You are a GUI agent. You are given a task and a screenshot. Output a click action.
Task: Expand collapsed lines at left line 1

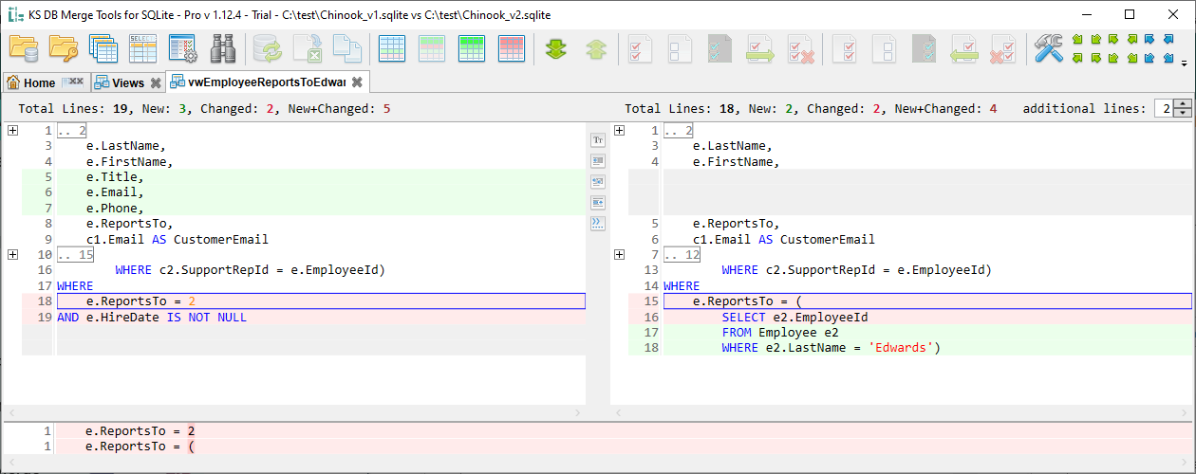pos(12,131)
